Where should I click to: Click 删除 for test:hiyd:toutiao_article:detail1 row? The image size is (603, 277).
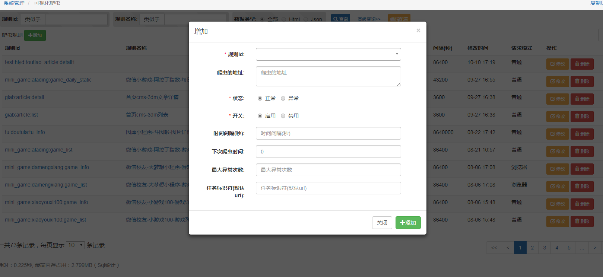pos(582,64)
